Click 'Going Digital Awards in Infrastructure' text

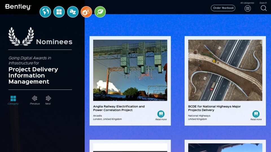pyautogui.click(x=30, y=61)
